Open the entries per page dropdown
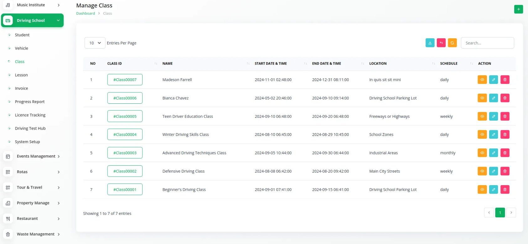 pyautogui.click(x=95, y=43)
